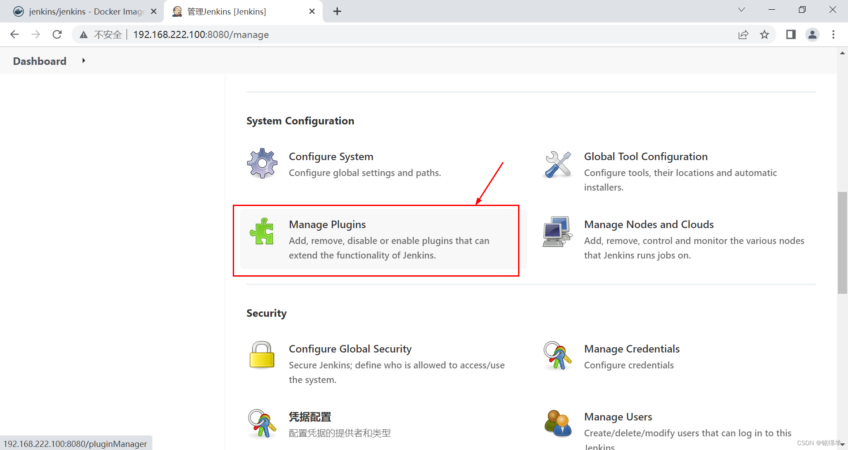Open the Manage Users link
The image size is (848, 450).
coord(618,417)
